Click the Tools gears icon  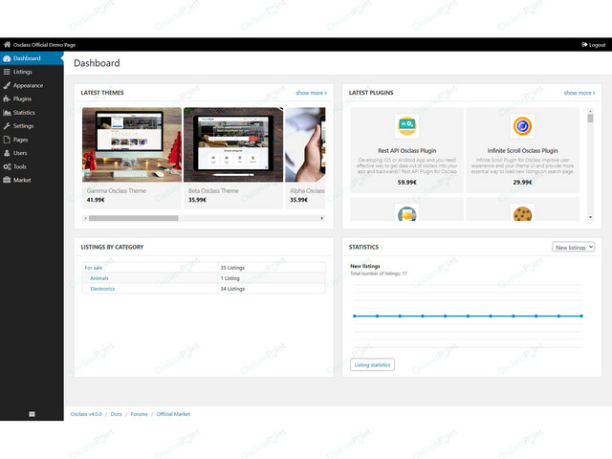7,166
